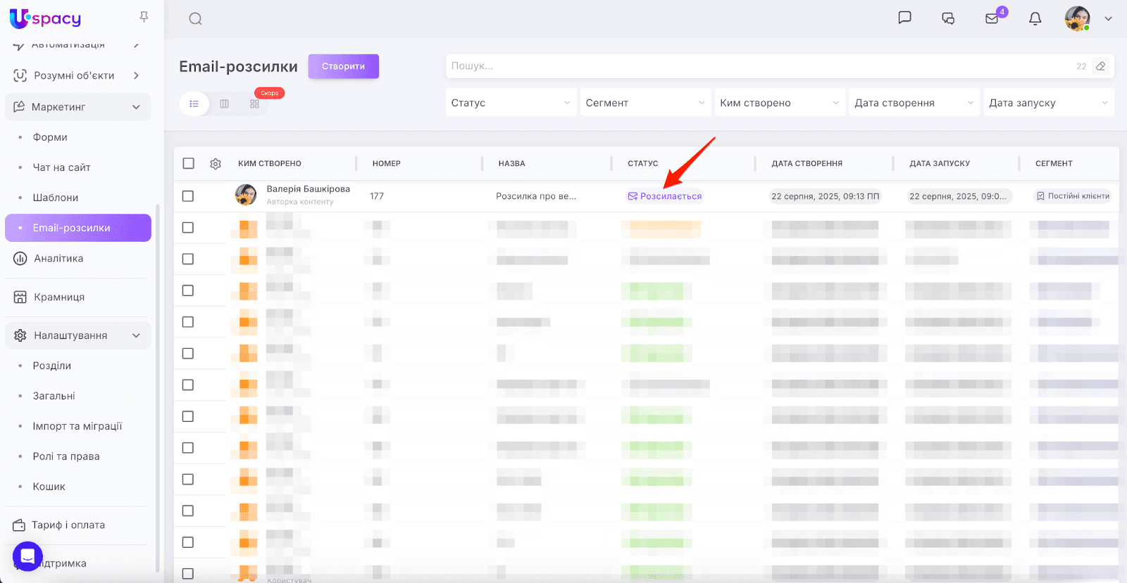Screen dimensions: 1127x583
Task: Check the row for mailing 177
Action: (188, 196)
